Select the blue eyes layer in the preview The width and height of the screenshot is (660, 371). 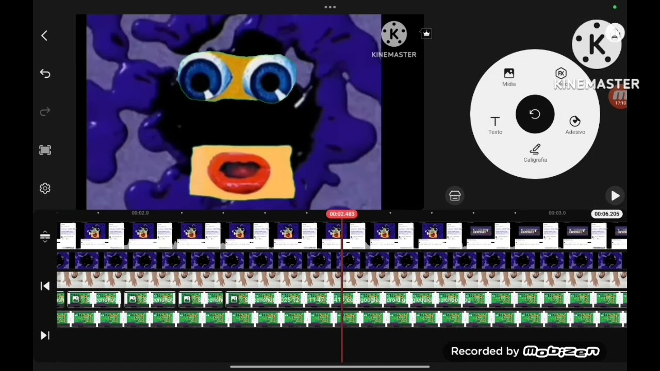pos(237,78)
